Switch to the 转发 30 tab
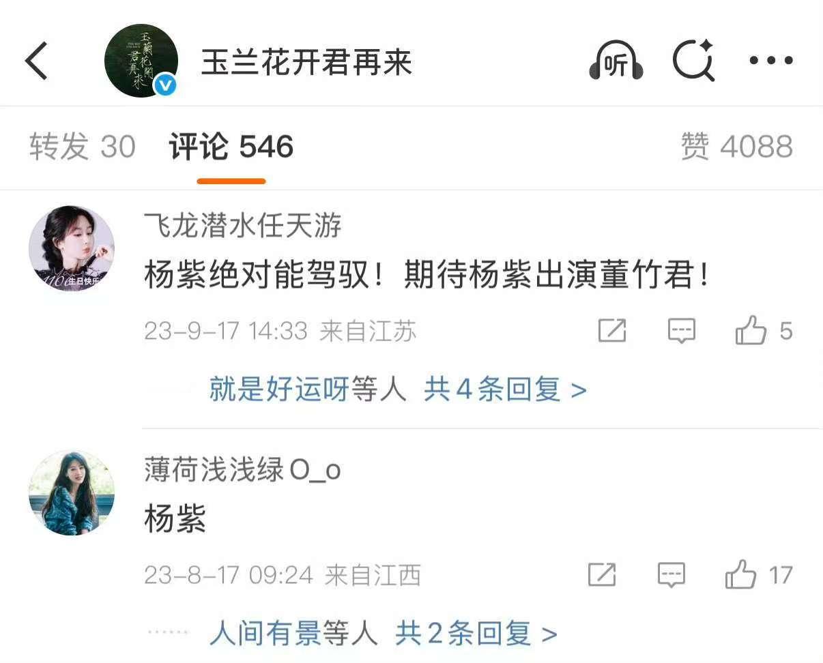Screen dimensions: 823x663 click(83, 147)
